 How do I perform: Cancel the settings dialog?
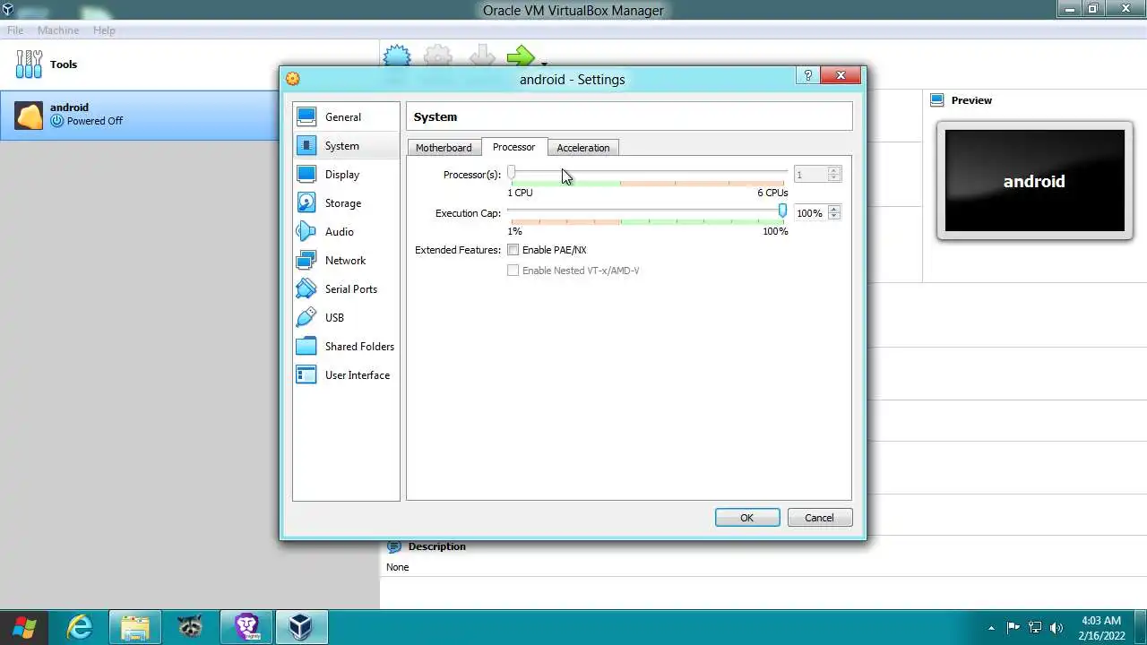[819, 518]
